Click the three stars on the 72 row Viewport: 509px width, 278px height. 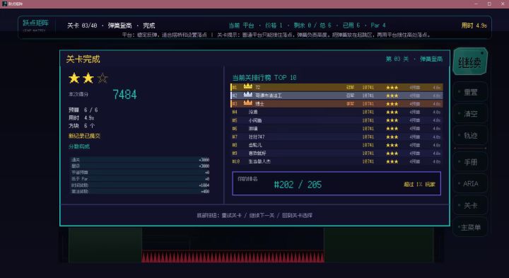pyautogui.click(x=392, y=88)
